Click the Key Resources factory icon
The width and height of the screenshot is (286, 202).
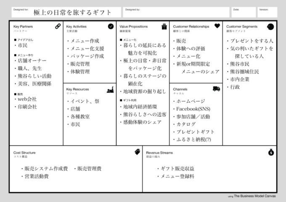click(111, 89)
